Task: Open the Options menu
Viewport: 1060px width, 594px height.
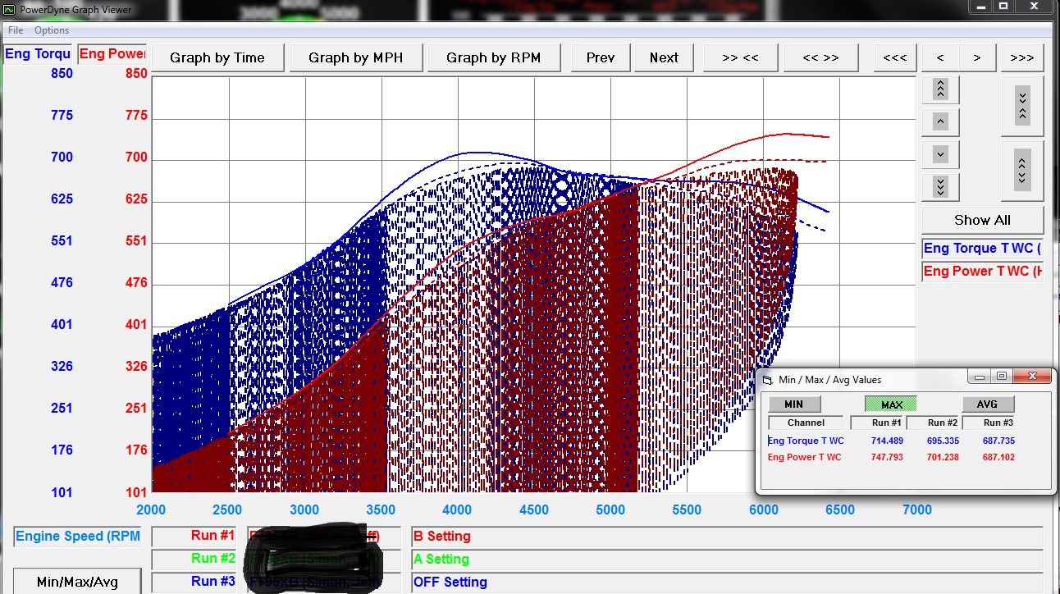Action: click(x=52, y=30)
